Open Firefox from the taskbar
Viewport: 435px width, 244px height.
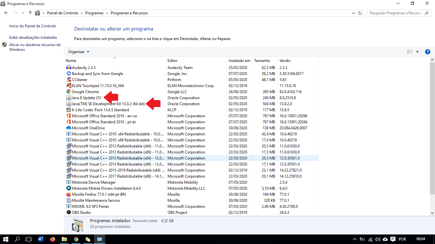(53, 239)
